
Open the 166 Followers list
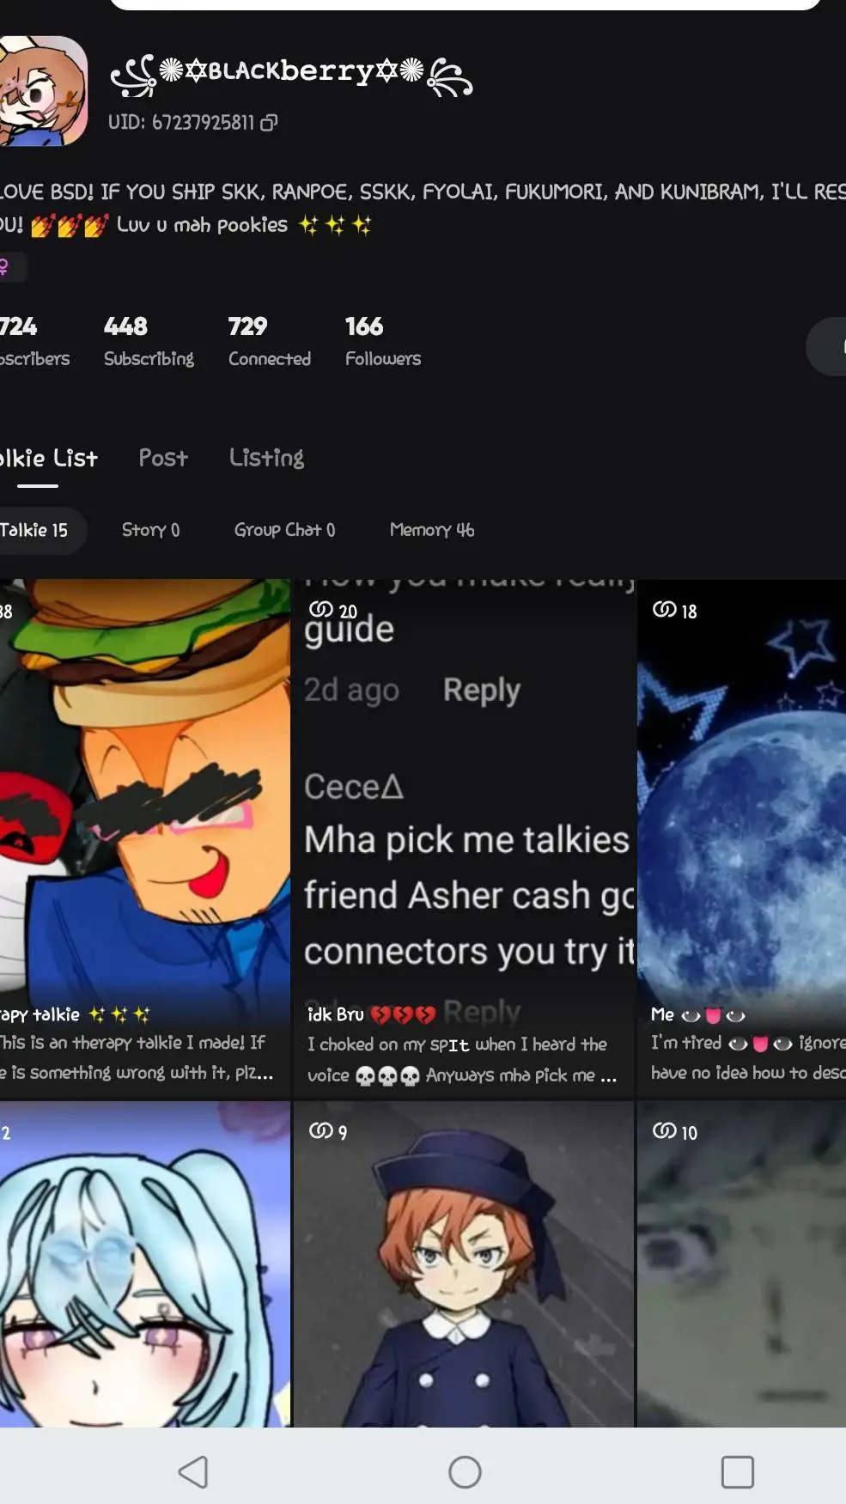(383, 341)
